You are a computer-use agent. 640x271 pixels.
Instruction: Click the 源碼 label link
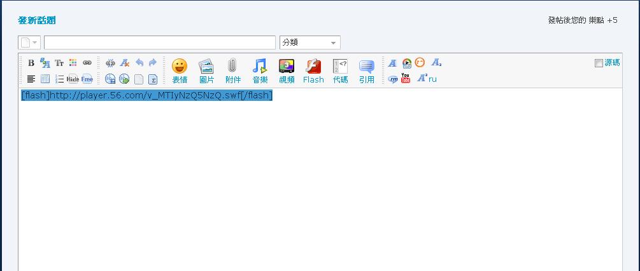click(x=612, y=63)
